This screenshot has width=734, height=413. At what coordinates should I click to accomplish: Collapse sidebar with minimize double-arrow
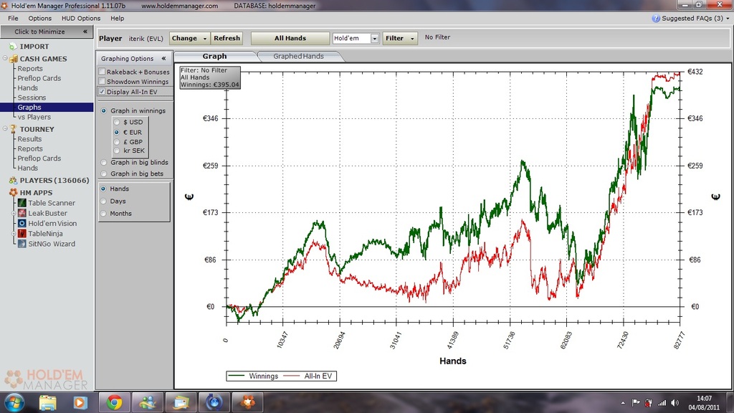85,32
